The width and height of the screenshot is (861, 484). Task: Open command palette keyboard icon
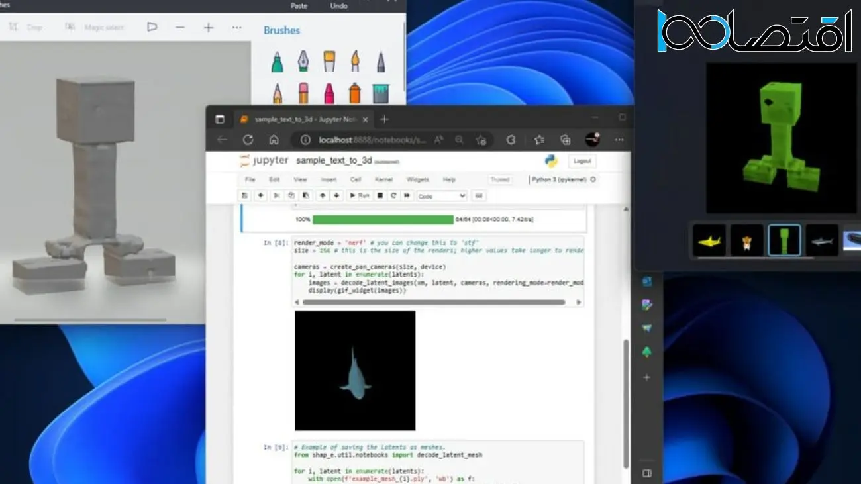click(480, 196)
